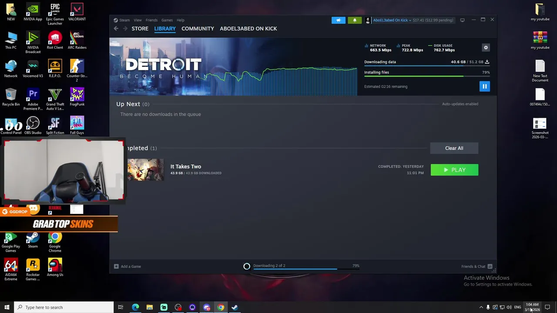Select the Grand Theft Auto V desktop icon
This screenshot has width=557, height=313.
[55, 99]
